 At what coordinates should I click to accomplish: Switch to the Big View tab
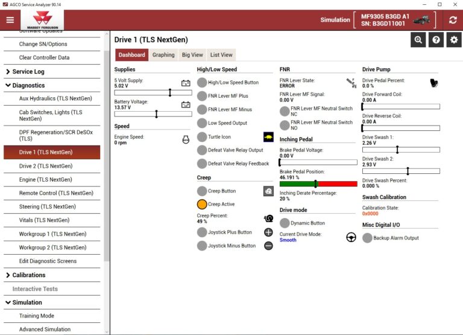click(192, 55)
